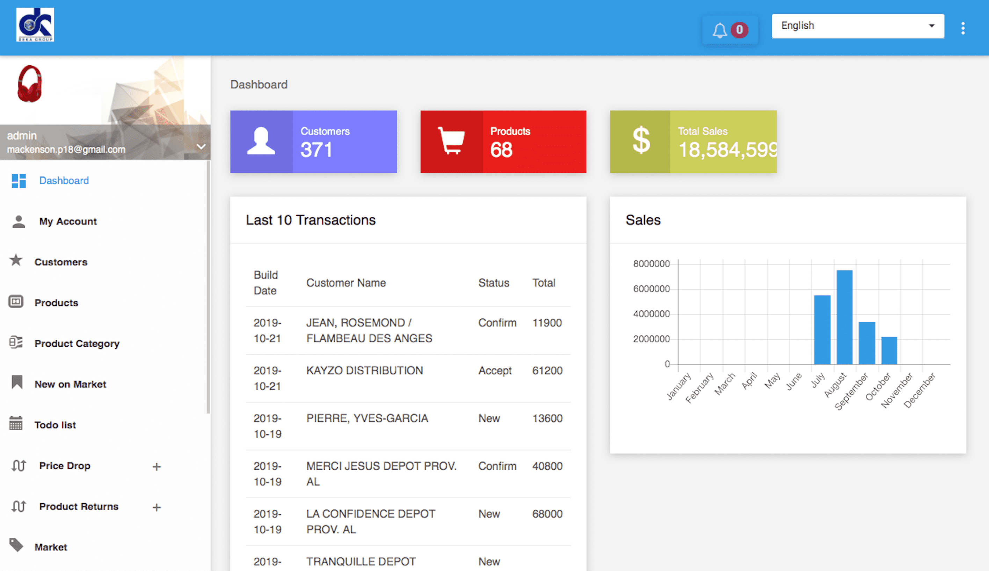Click the Customers star icon
Viewport: 989px width, 571px height.
click(x=16, y=260)
